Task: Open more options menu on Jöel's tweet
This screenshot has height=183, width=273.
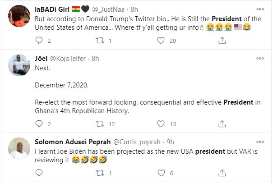Action: pyautogui.click(x=260, y=59)
